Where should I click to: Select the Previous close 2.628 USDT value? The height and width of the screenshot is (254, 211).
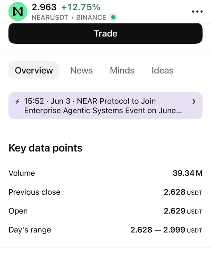183,192
